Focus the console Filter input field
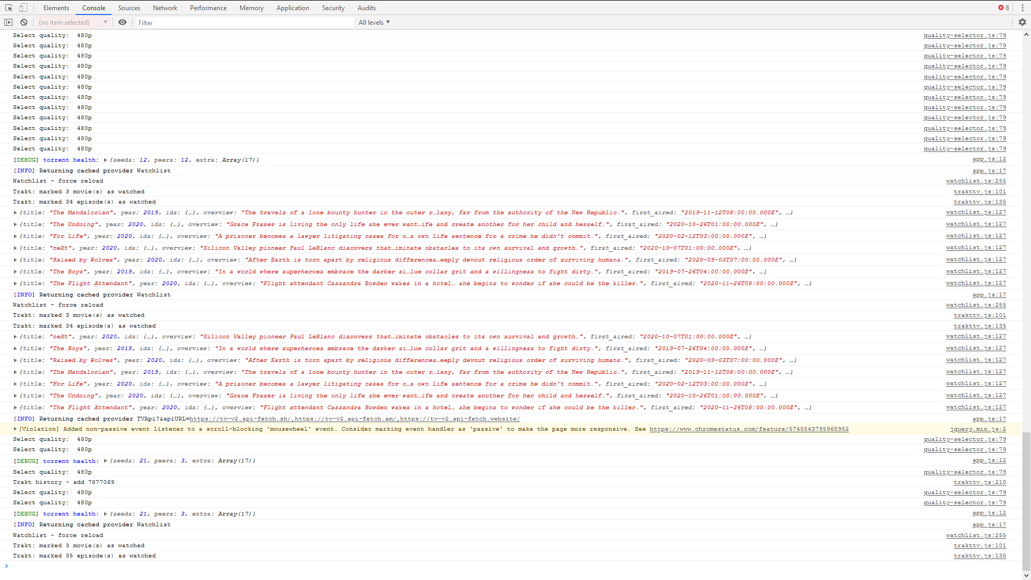Screen dimensions: 1031x580 [245, 23]
